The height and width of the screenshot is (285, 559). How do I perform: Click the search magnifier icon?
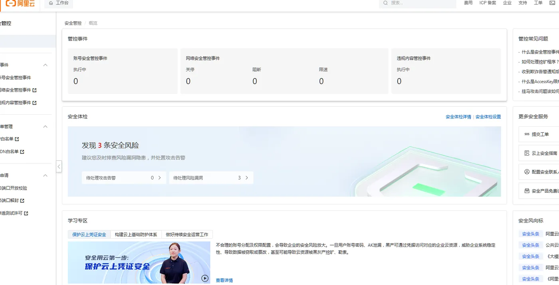(385, 3)
